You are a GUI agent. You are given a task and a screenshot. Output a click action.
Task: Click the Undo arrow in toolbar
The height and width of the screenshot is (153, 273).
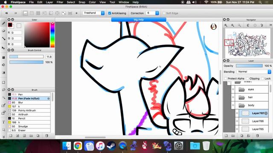(x=7, y=13)
